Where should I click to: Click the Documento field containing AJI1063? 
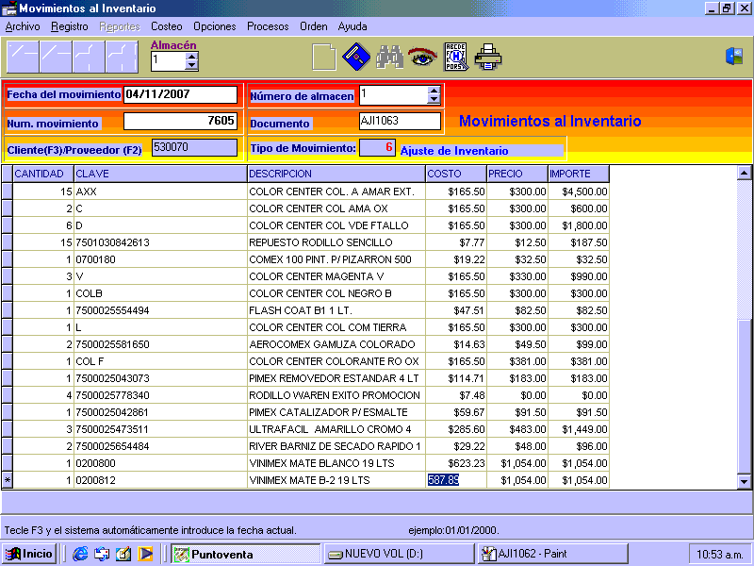(x=400, y=121)
